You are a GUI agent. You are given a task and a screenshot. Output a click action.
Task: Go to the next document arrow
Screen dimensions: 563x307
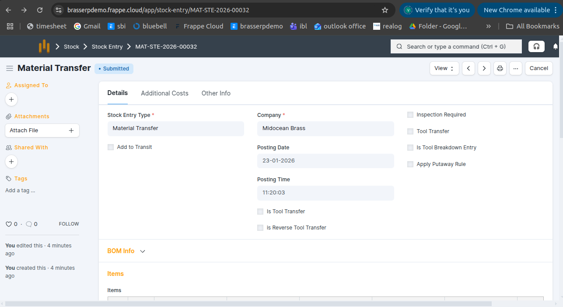(484, 68)
